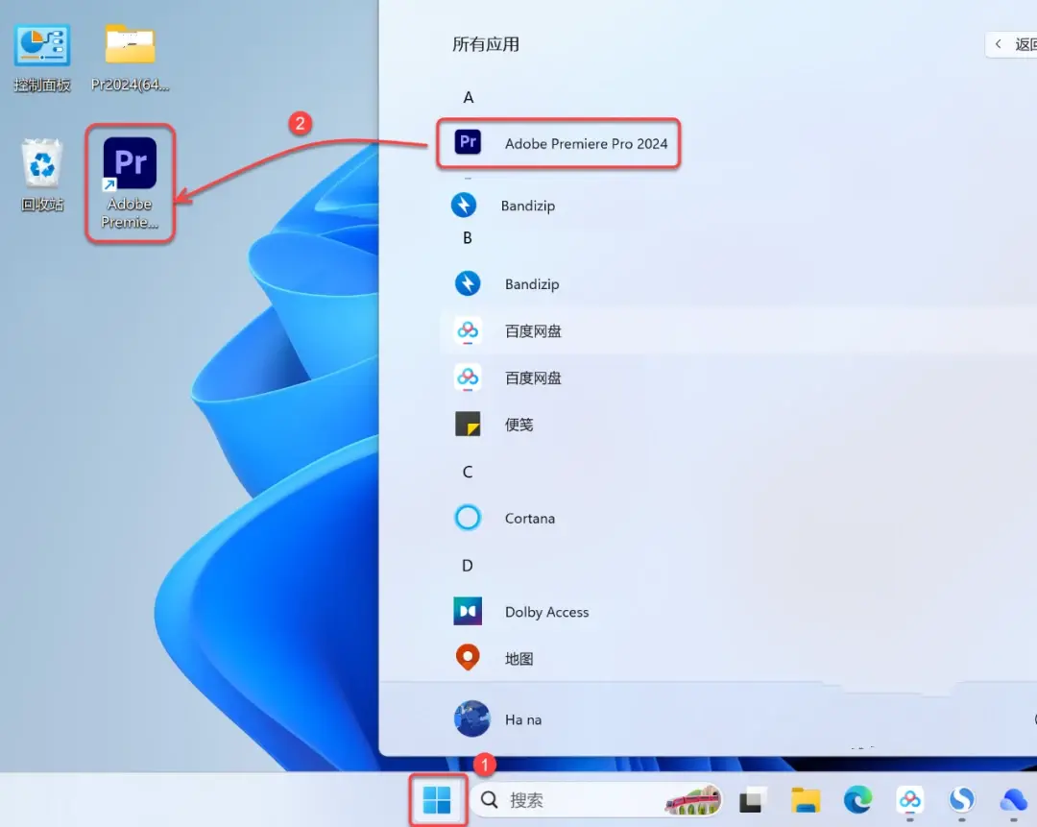Open the blue cloud app on taskbar
The height and width of the screenshot is (827, 1037).
(x=1013, y=800)
